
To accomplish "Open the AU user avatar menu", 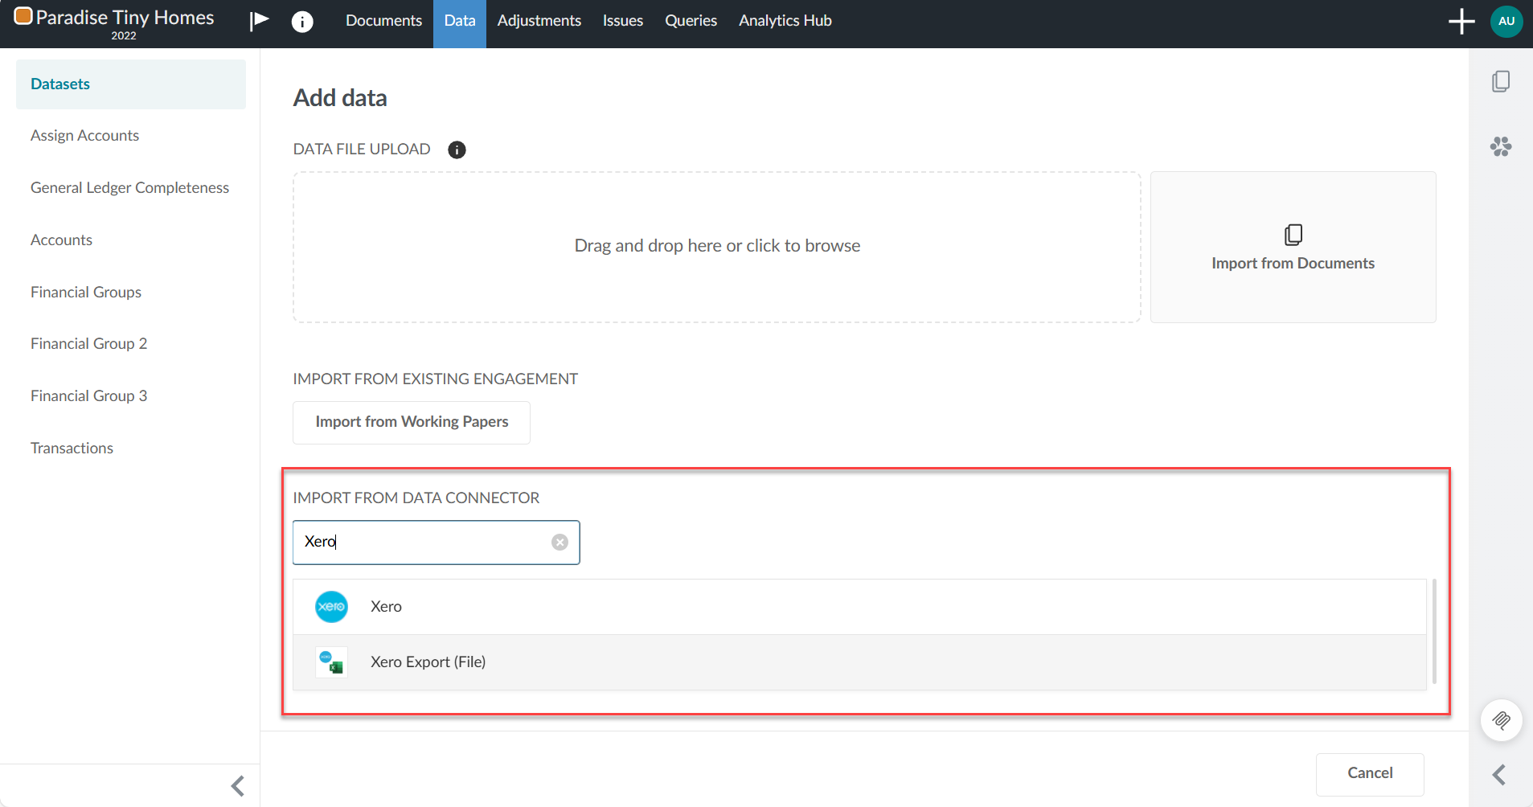I will click(1505, 21).
